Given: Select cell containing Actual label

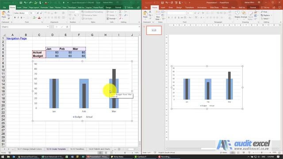Looking at the screenshot, I should (x=39, y=53).
